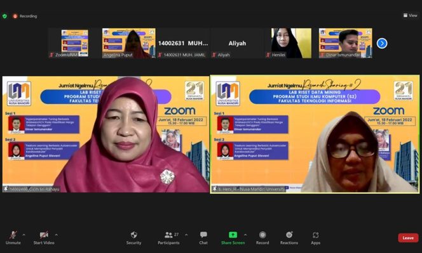Select the Aliyah participant tile
This screenshot has height=253, width=422.
point(237,43)
